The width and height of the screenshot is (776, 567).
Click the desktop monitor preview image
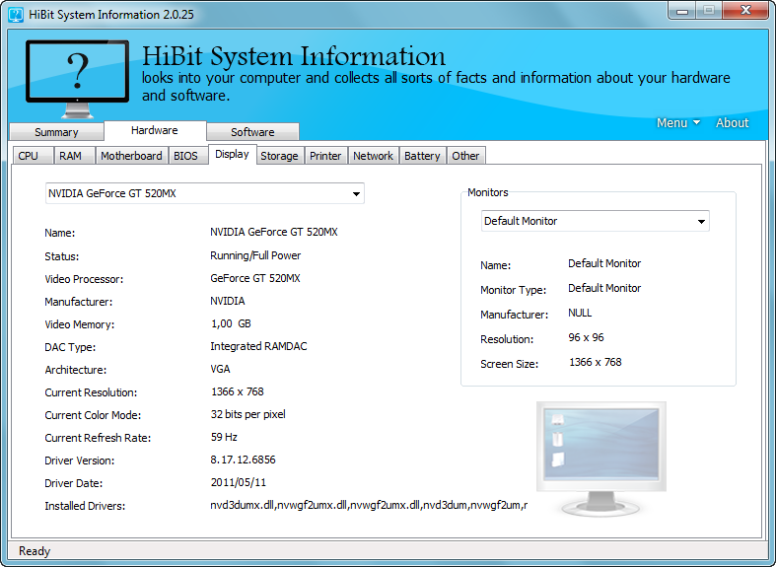pyautogui.click(x=601, y=459)
